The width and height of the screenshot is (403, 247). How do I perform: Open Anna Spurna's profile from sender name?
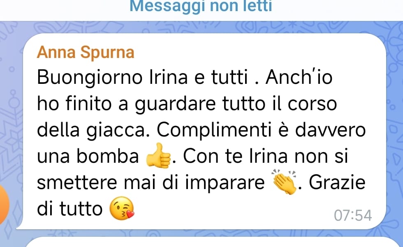86,52
